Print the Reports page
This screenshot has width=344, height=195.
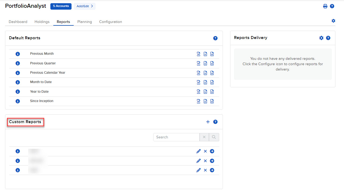pyautogui.click(x=325, y=6)
